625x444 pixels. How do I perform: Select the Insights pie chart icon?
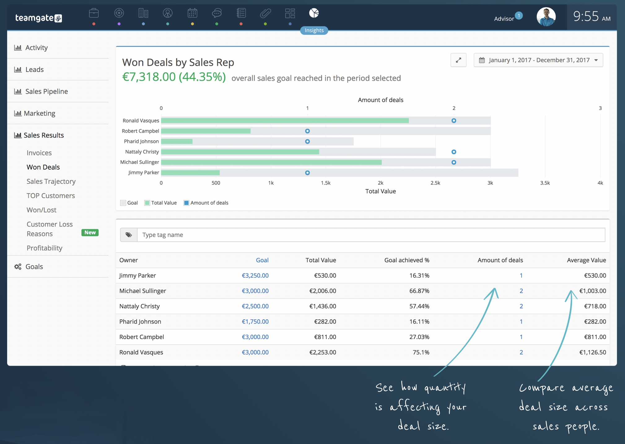coord(314,13)
